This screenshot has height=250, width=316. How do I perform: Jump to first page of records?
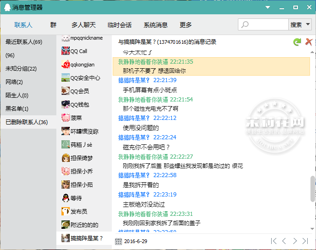pos(273,241)
